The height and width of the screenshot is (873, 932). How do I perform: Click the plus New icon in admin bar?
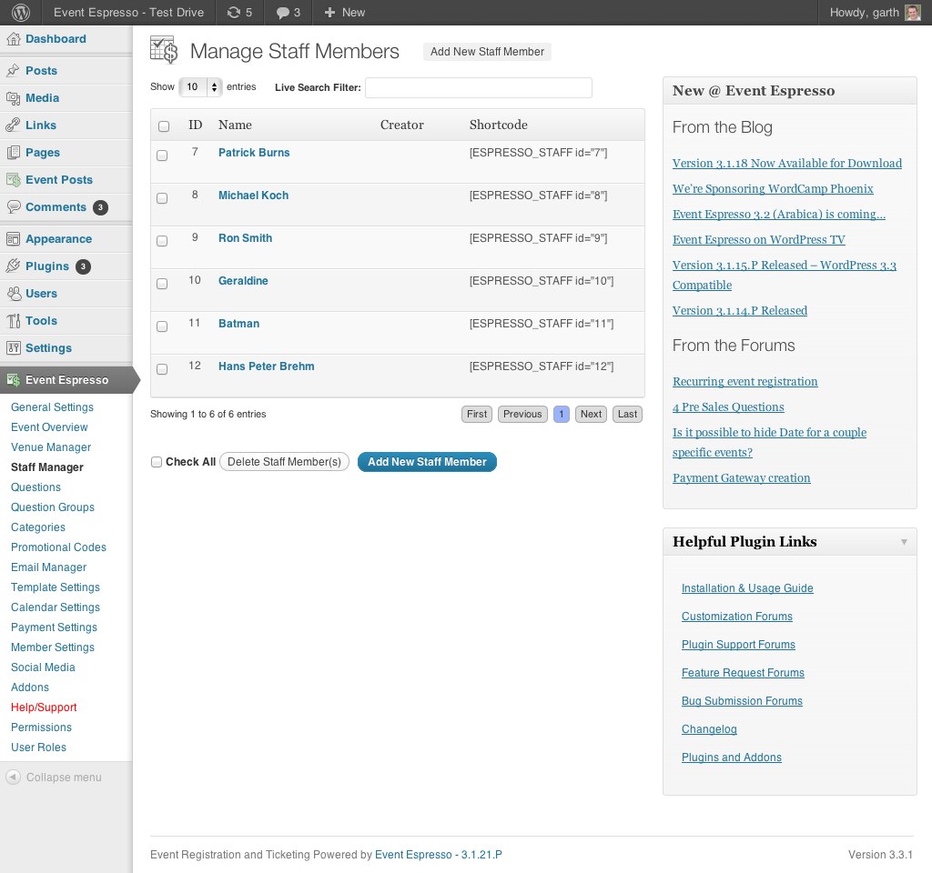[329, 13]
